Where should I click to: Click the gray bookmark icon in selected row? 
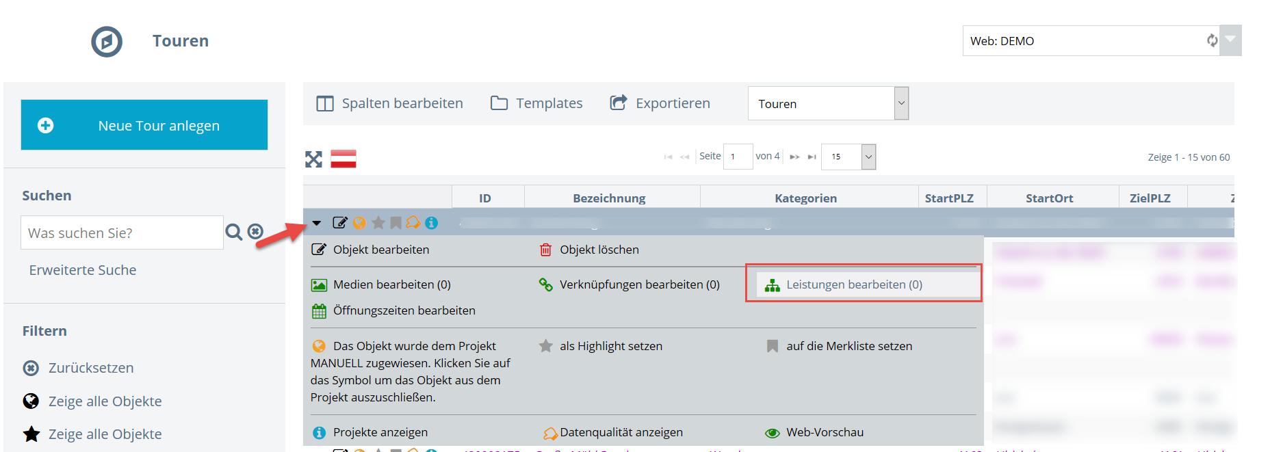coord(396,223)
